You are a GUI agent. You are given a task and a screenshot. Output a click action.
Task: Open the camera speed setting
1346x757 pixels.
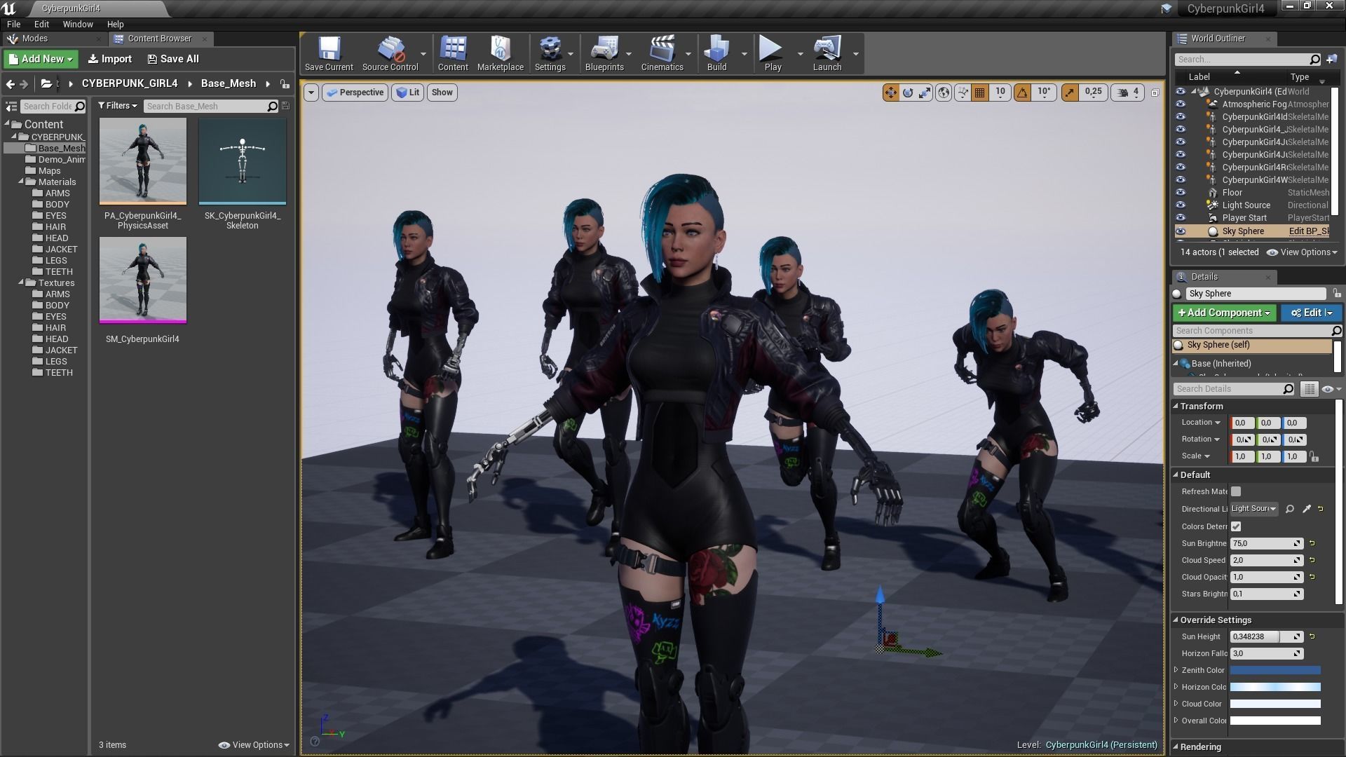[x=1129, y=92]
